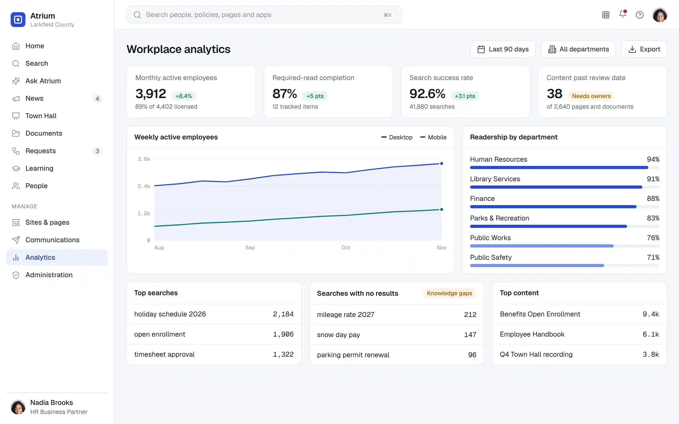
Task: Open the profile avatar in the top bar
Action: pos(660,15)
